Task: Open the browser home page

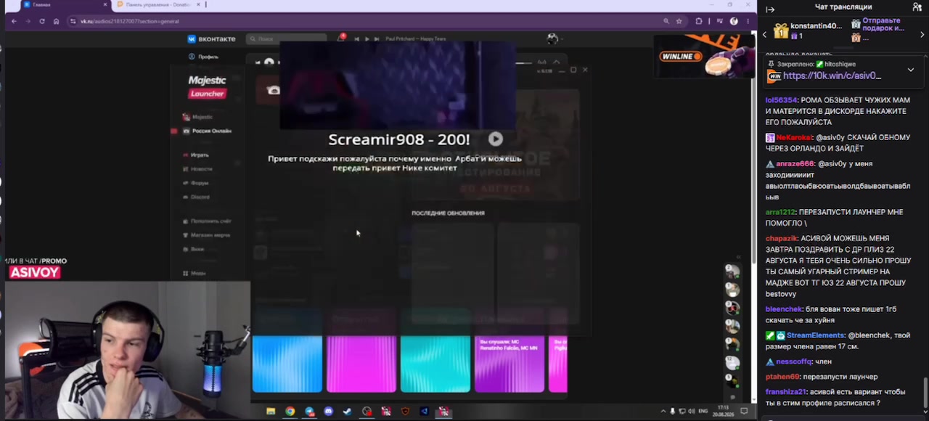Action: [56, 21]
